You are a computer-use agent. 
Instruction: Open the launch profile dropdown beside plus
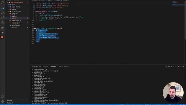(173, 66)
